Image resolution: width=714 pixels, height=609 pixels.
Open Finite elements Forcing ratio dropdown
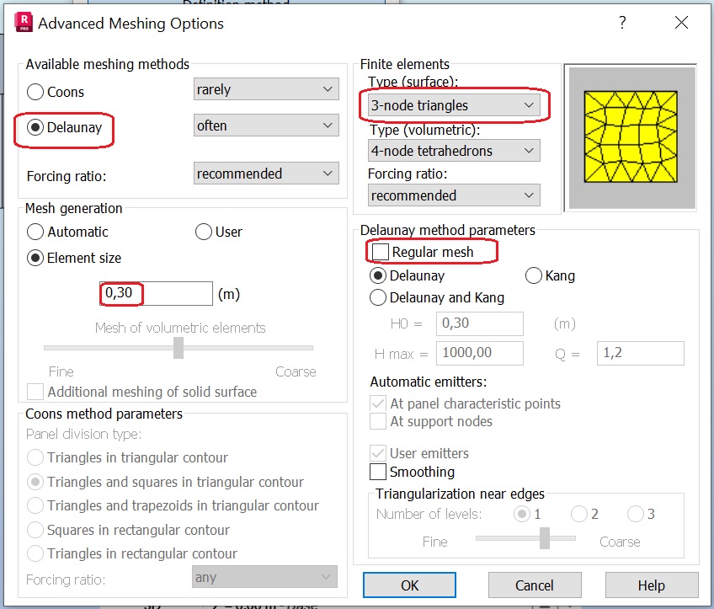(454, 195)
